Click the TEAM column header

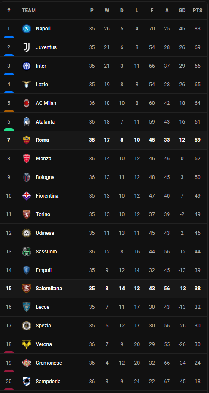click(29, 11)
